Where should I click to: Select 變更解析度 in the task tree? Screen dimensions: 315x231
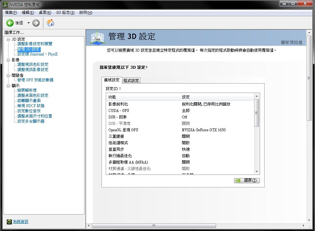pos(27,90)
